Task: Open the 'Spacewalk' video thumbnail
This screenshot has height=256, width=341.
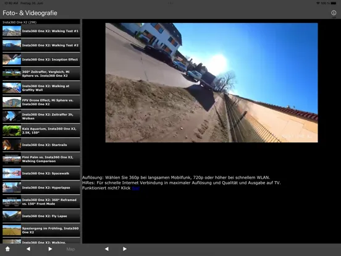Action: [12, 173]
